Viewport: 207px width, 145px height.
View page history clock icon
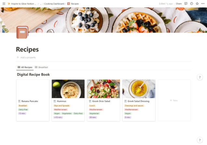191,4
